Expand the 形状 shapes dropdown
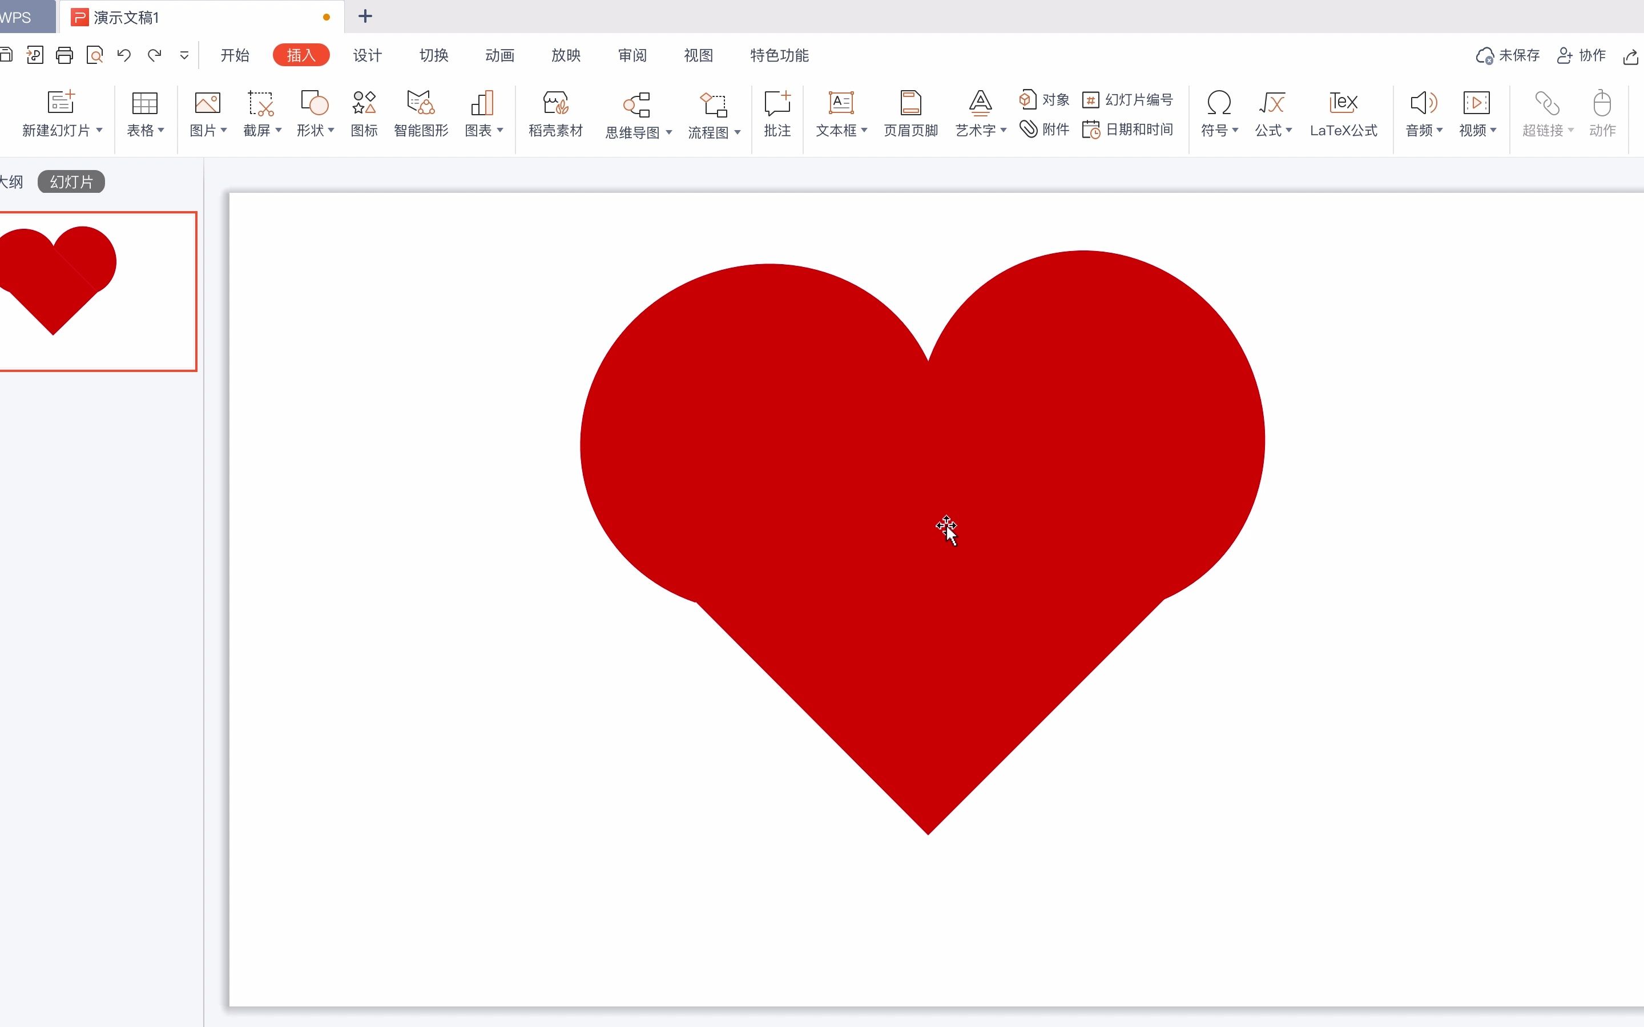 point(332,130)
